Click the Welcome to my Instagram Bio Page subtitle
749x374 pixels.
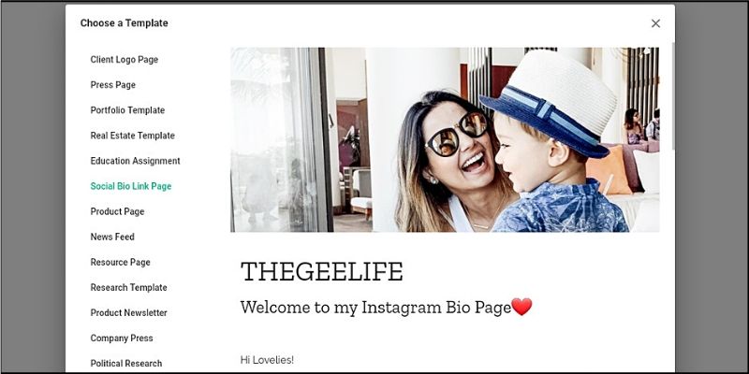tap(375, 308)
